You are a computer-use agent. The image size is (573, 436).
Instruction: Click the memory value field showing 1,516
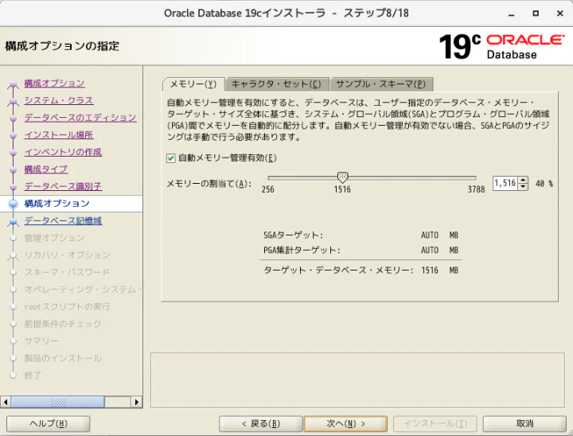[x=505, y=183]
